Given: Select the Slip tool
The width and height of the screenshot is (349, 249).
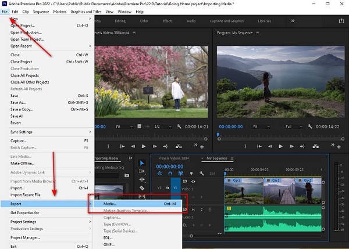Looking at the screenshot, I should [x=142, y=196].
